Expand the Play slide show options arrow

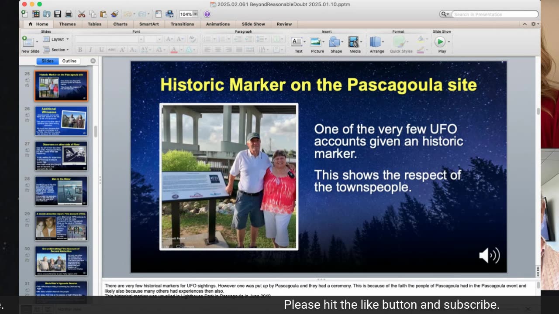(x=449, y=42)
